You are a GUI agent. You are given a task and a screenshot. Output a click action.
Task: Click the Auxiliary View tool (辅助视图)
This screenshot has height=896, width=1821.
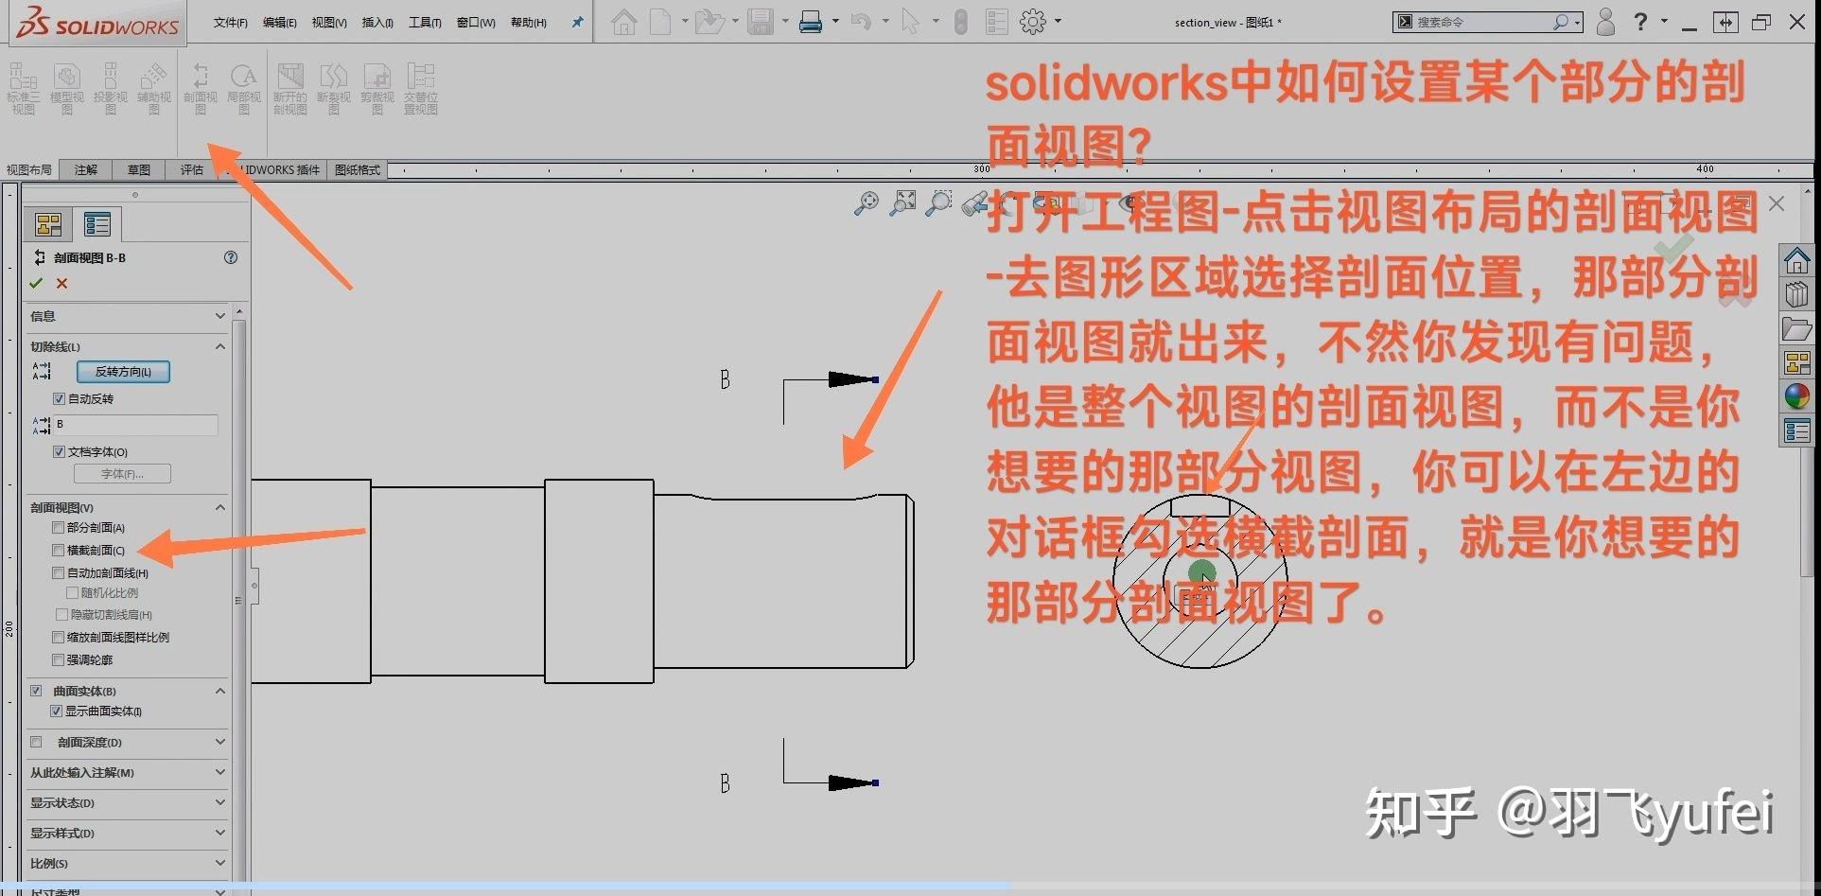[154, 89]
